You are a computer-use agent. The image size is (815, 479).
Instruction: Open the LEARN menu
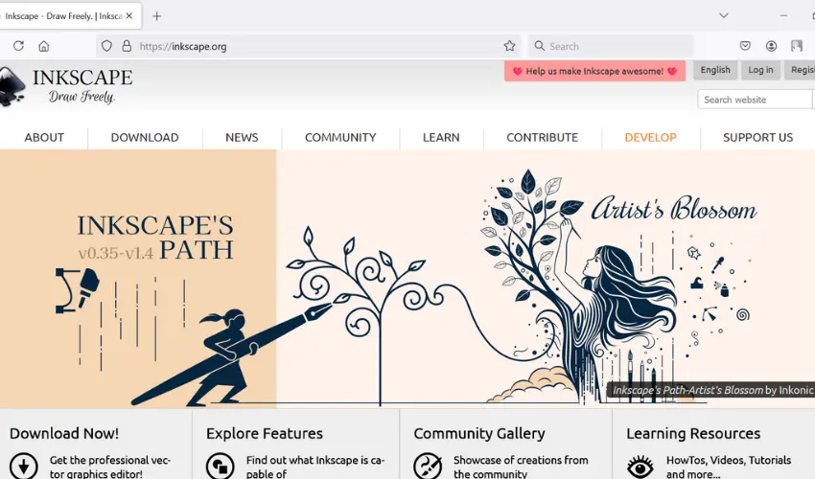pyautogui.click(x=441, y=137)
